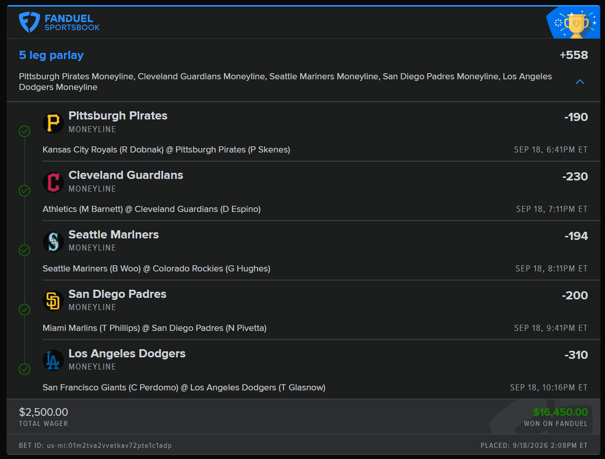Click the MONEYLINE label under Pittsburgh Pirates

click(92, 130)
